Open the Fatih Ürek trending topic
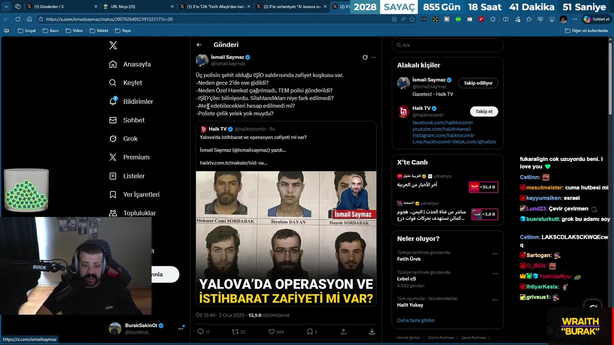 [409, 259]
